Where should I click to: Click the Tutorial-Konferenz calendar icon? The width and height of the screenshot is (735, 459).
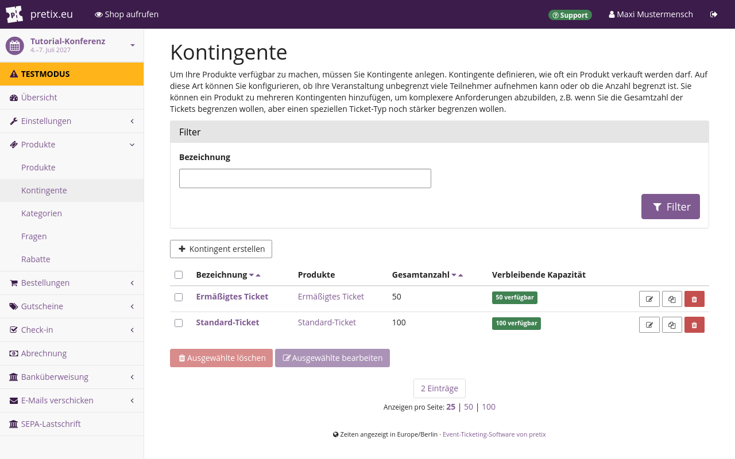point(14,45)
